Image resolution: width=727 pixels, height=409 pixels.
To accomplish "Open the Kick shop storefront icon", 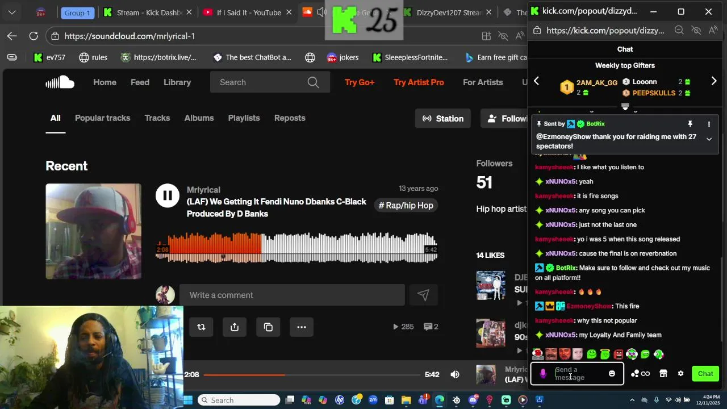I will [x=663, y=373].
